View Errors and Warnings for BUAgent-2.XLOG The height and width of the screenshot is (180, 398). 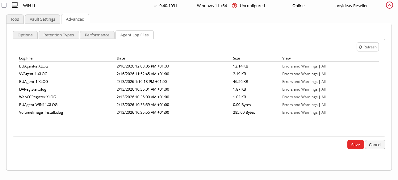pyautogui.click(x=300, y=66)
